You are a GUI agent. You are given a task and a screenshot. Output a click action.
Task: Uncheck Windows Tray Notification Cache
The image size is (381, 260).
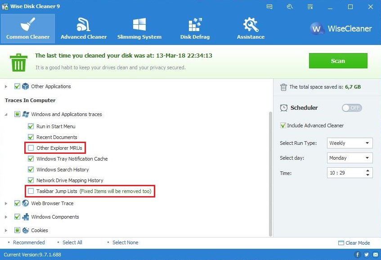pyautogui.click(x=31, y=159)
